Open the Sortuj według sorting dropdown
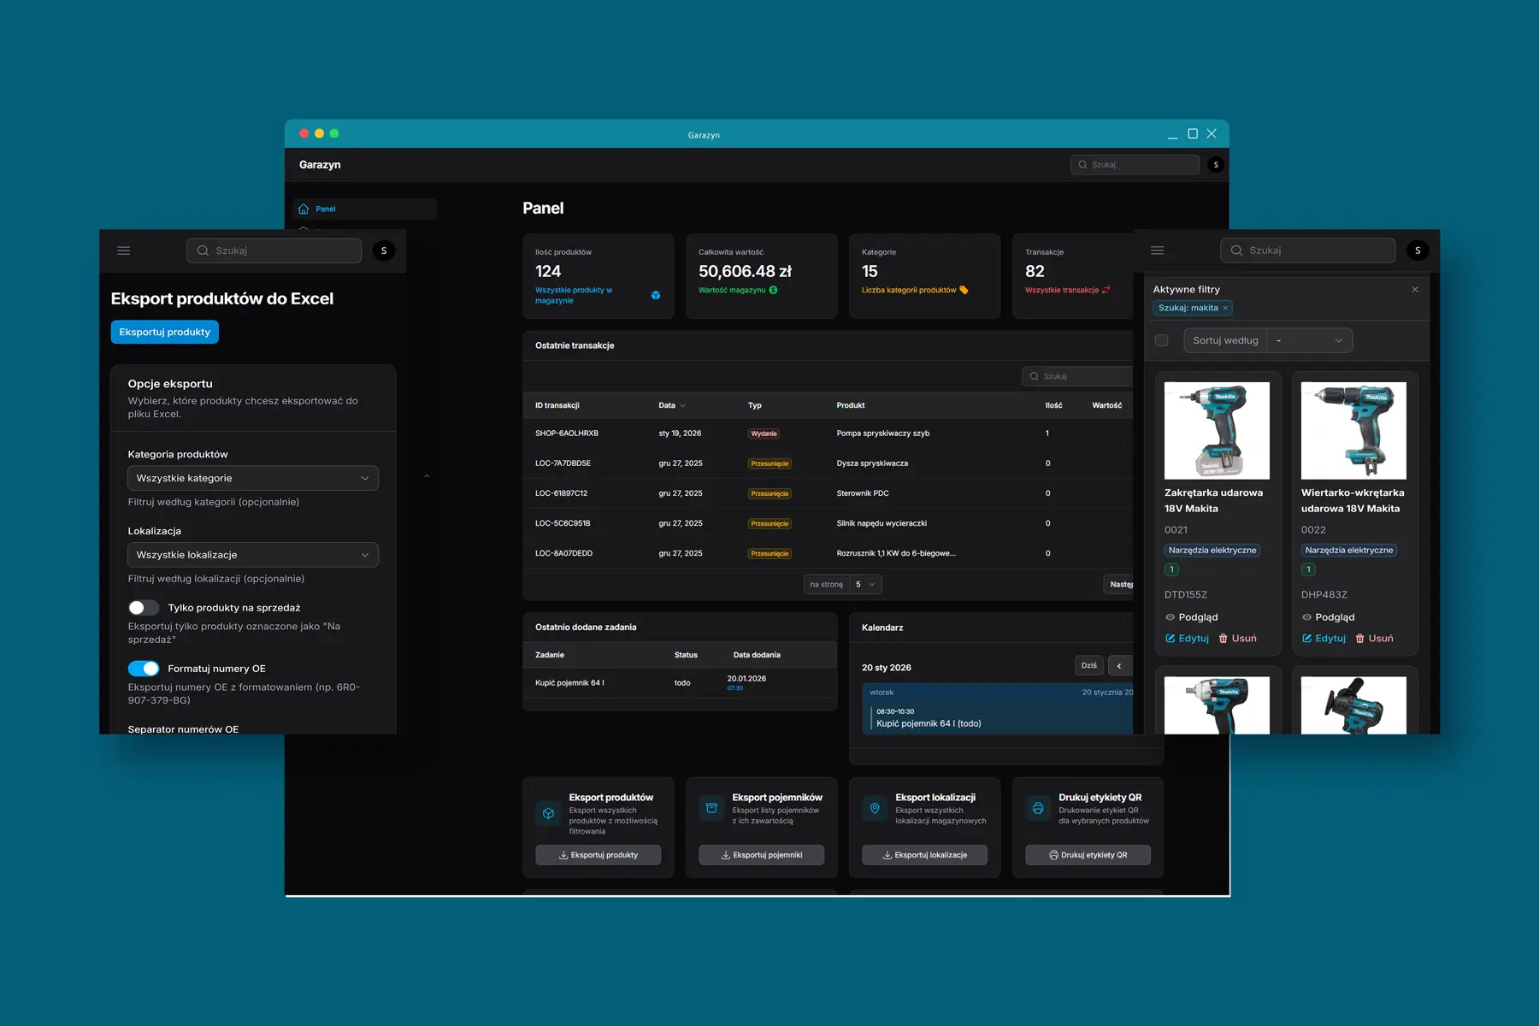 1309,339
